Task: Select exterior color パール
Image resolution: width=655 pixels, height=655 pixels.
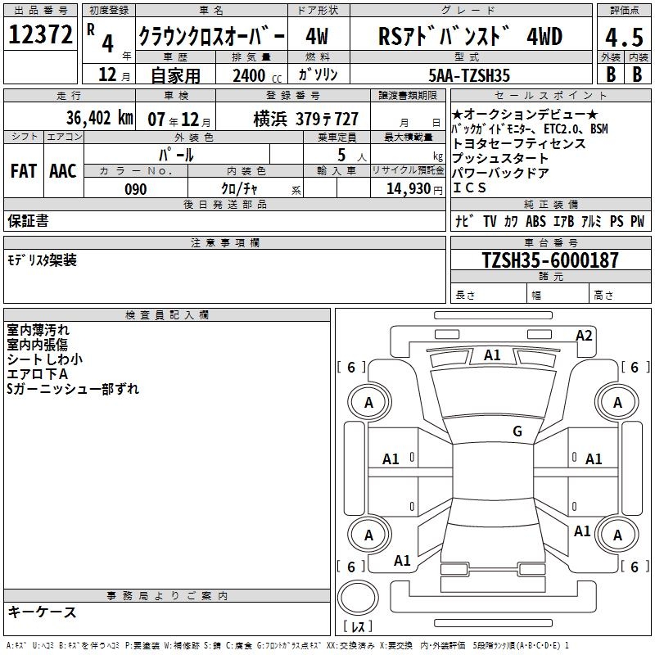Action: tap(176, 156)
